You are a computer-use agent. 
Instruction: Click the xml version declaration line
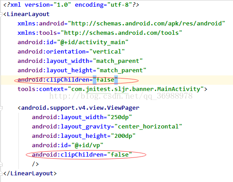point(71,5)
